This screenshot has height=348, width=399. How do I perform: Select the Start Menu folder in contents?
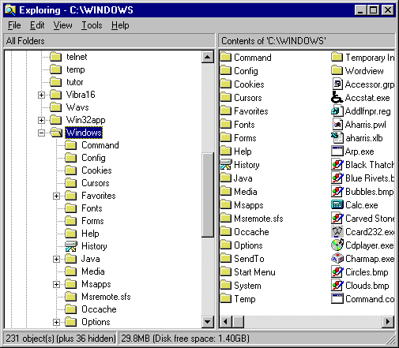click(x=254, y=271)
